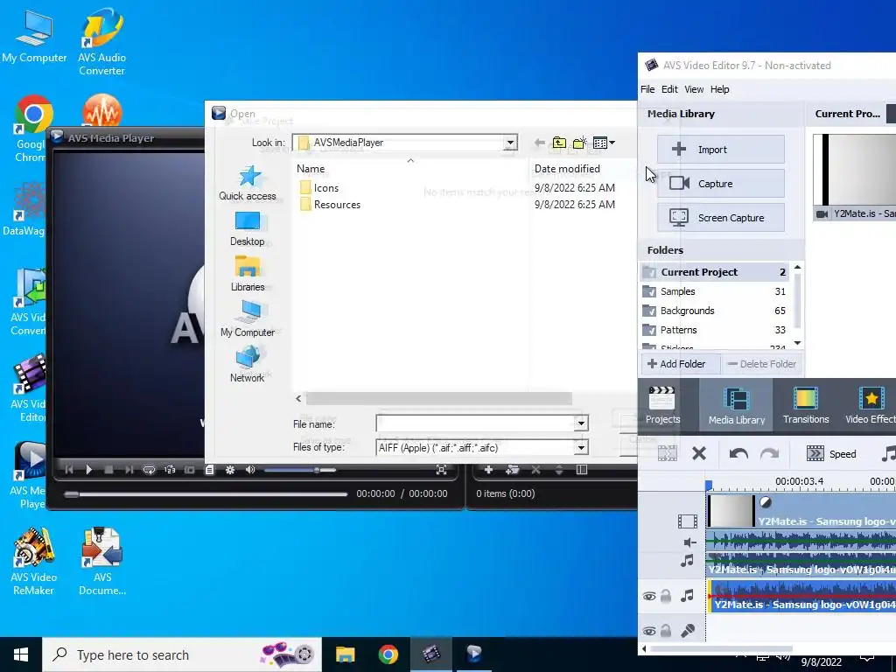
Task: Select Quick access in Open dialog sidebar
Action: pos(248,183)
